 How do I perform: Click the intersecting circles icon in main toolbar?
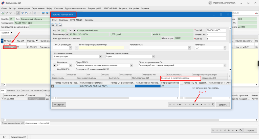[23, 13]
